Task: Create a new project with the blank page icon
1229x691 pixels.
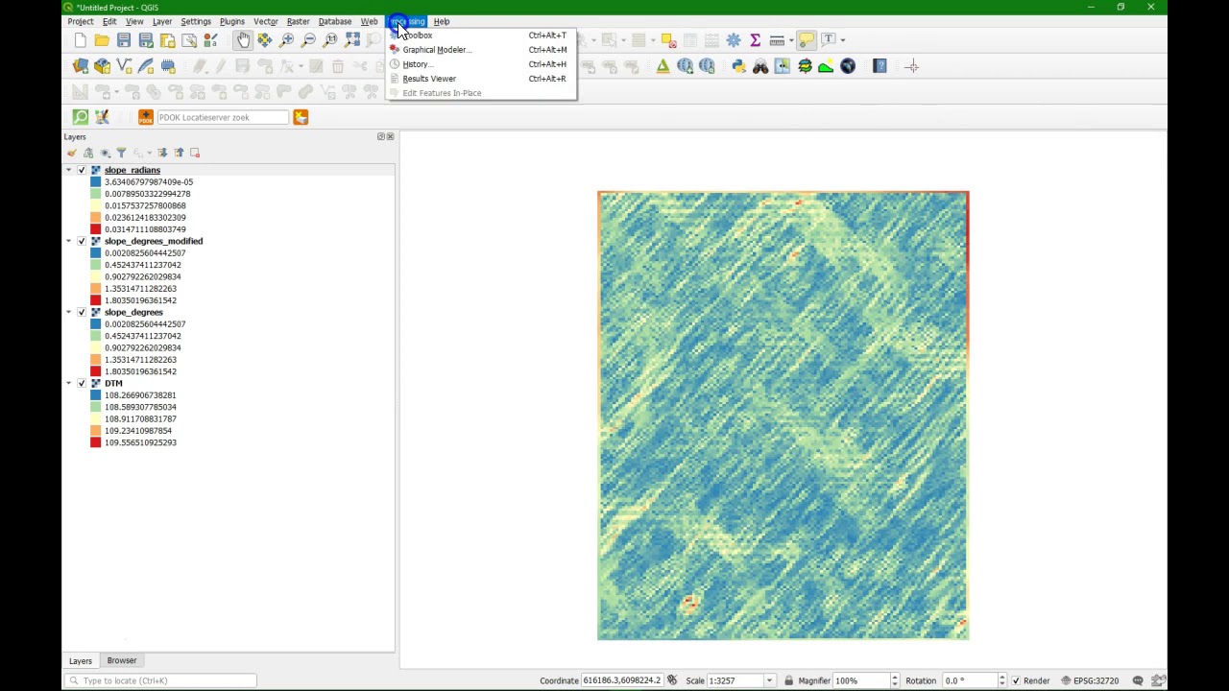Action: (81, 40)
